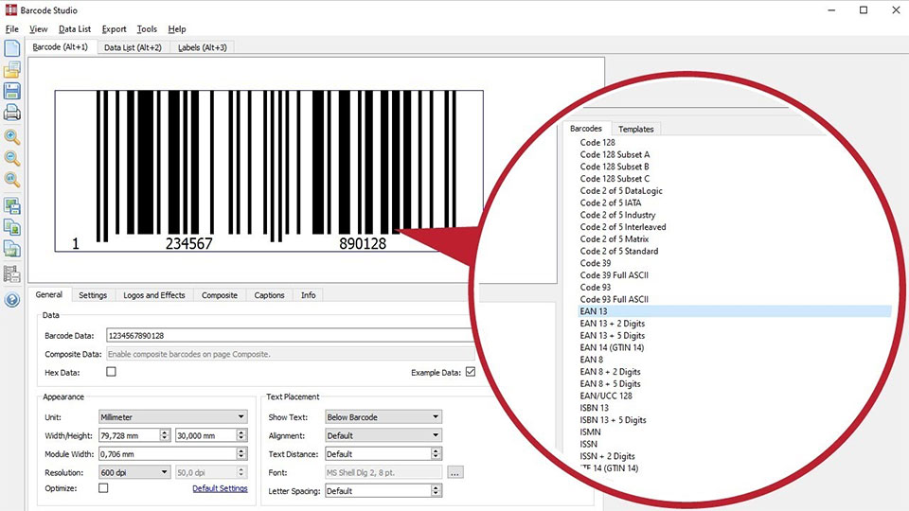This screenshot has height=511, width=909.
Task: Export barcode as image file icon
Action: (11, 205)
